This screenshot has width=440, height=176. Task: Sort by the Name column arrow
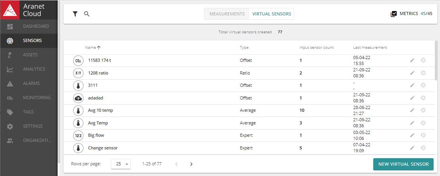point(99,48)
